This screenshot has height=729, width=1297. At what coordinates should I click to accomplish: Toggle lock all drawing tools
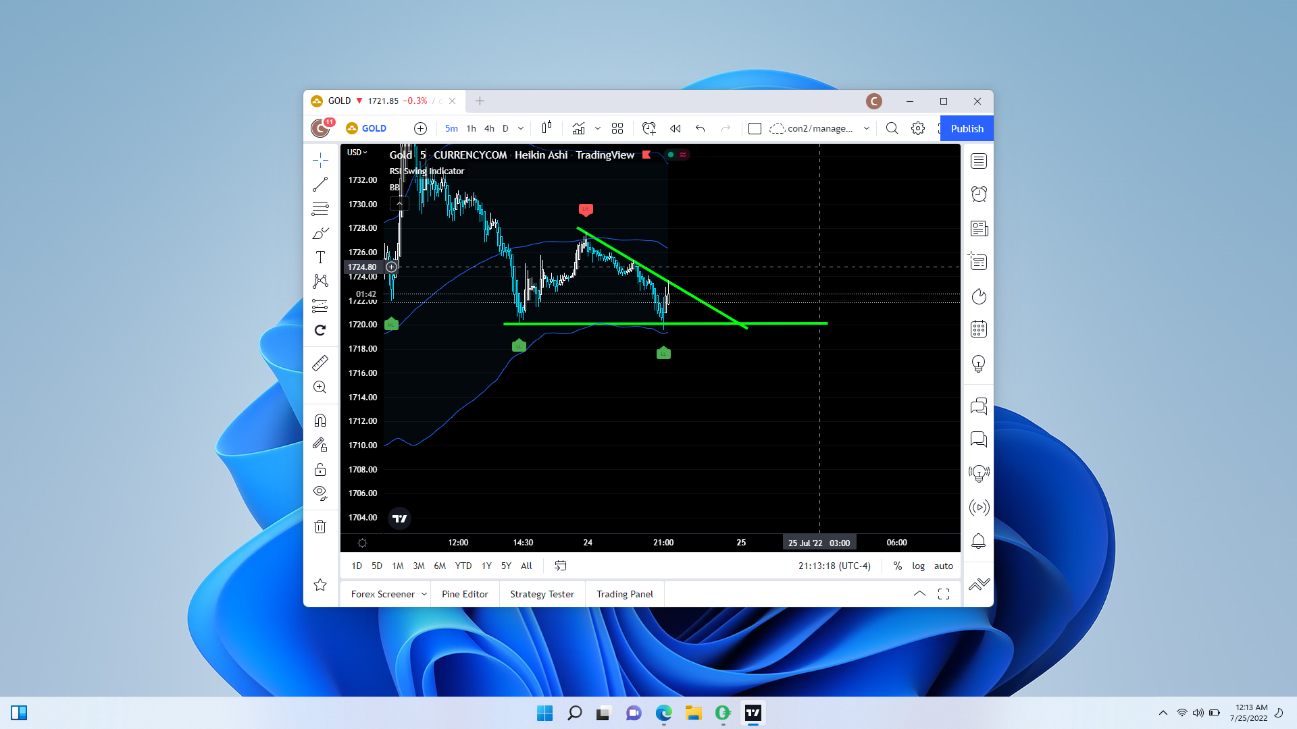click(x=320, y=469)
